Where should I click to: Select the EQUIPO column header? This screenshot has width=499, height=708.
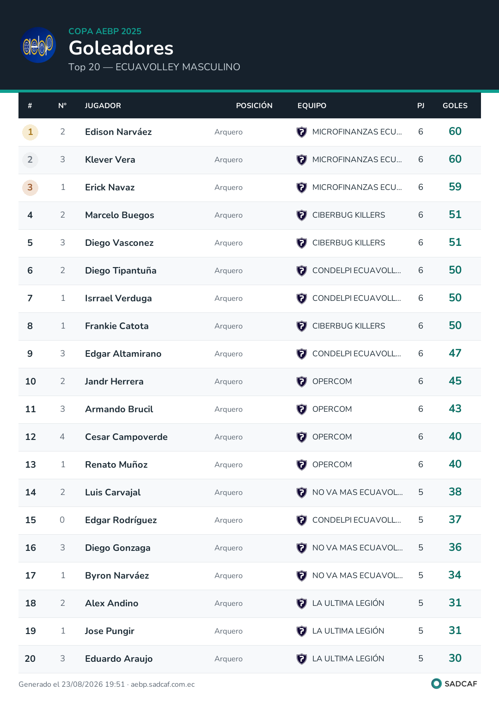pos(312,106)
